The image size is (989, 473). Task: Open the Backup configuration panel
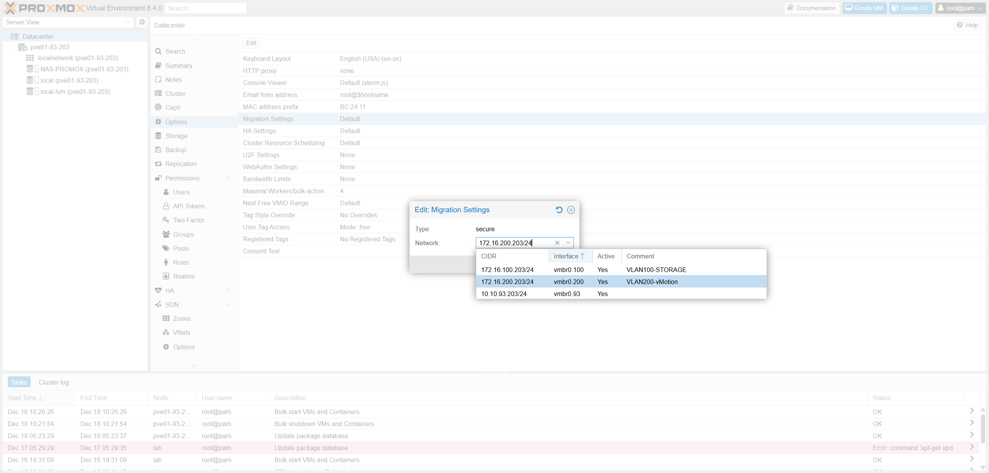click(x=175, y=149)
